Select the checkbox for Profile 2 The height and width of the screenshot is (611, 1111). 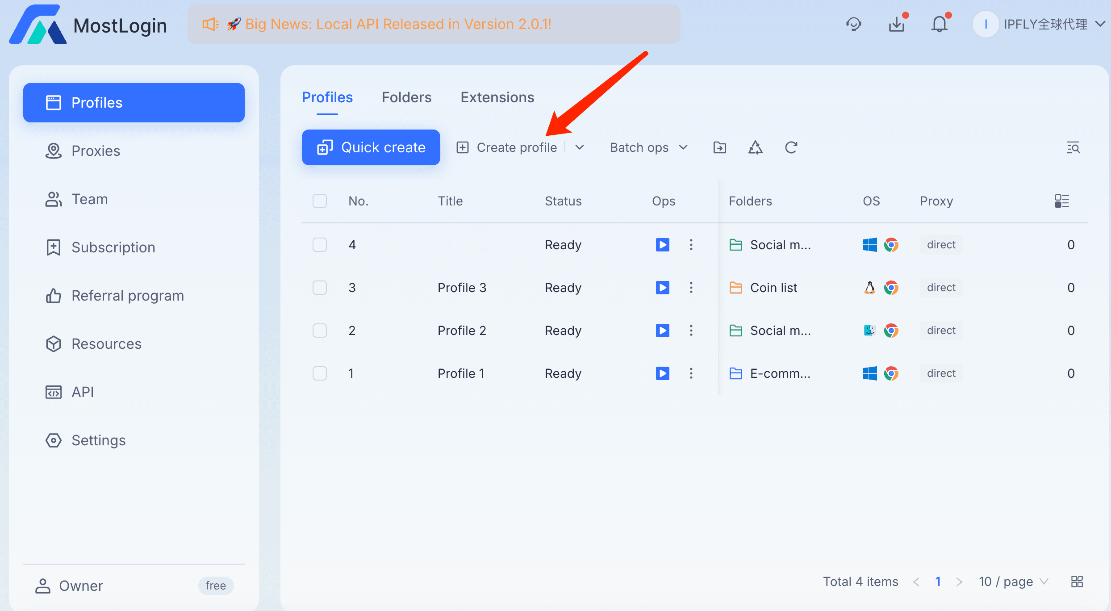point(320,331)
